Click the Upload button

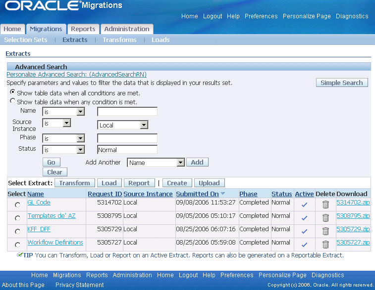pyautogui.click(x=209, y=183)
